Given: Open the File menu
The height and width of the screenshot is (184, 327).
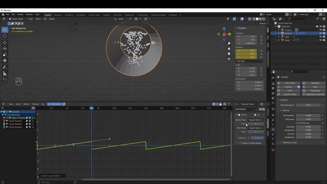Looking at the screenshot, I should click(x=8, y=15).
